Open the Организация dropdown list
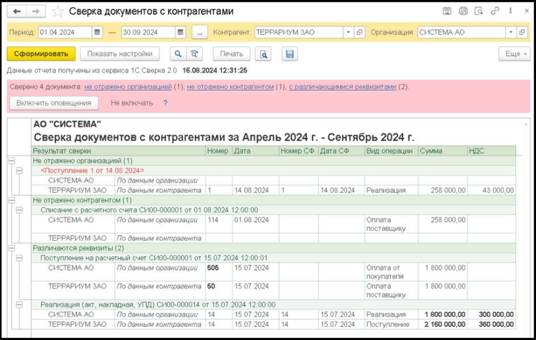Viewport: 536px width, 340px height. click(x=511, y=32)
